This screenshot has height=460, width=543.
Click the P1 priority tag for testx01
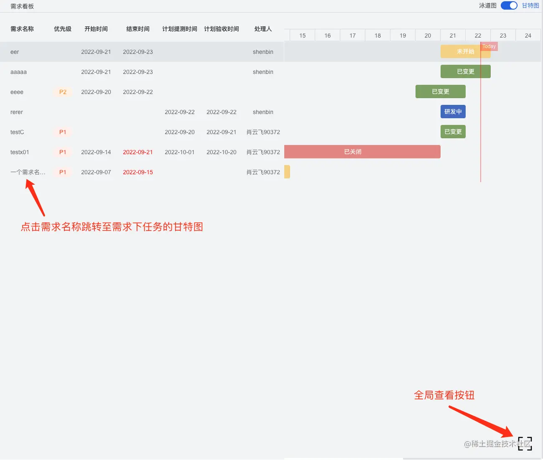click(63, 152)
